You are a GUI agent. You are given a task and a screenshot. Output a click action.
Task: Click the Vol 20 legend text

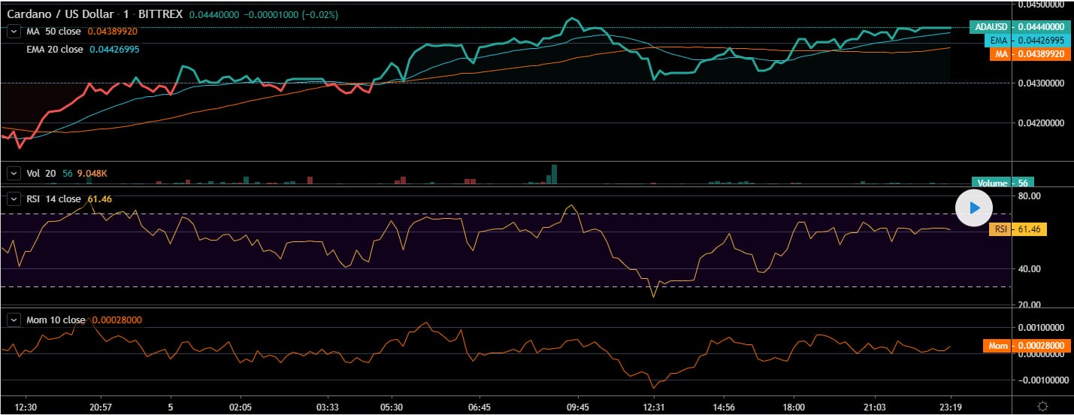pyautogui.click(x=41, y=173)
